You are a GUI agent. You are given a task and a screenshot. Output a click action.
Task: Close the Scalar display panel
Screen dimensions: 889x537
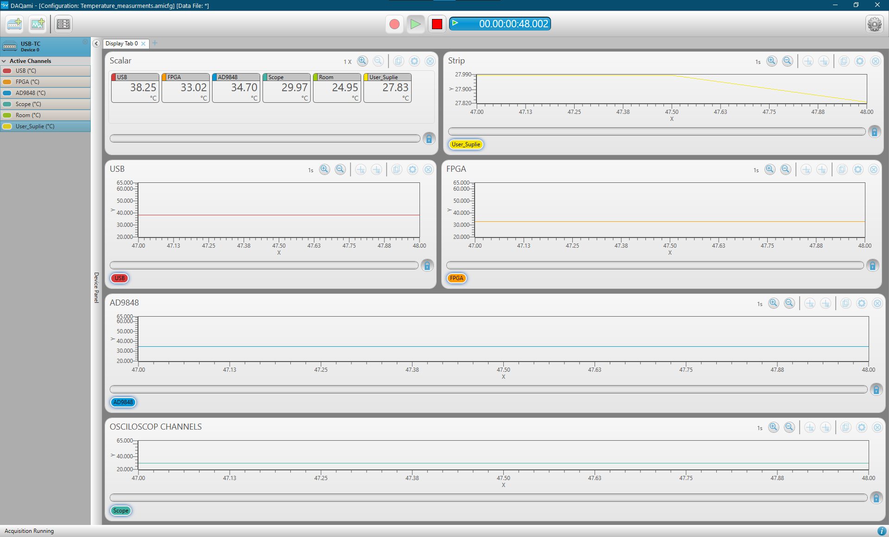point(430,61)
